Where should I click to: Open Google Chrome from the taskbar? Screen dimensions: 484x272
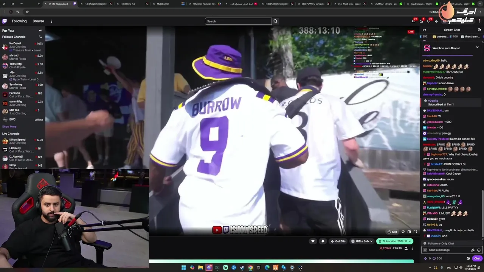(250, 267)
